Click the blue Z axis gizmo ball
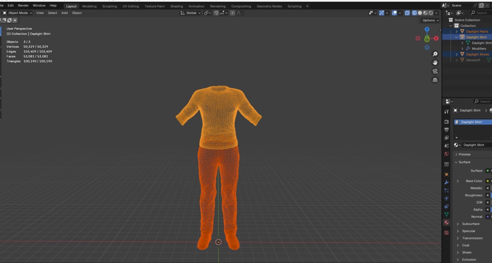This screenshot has height=263, width=492. [427, 29]
